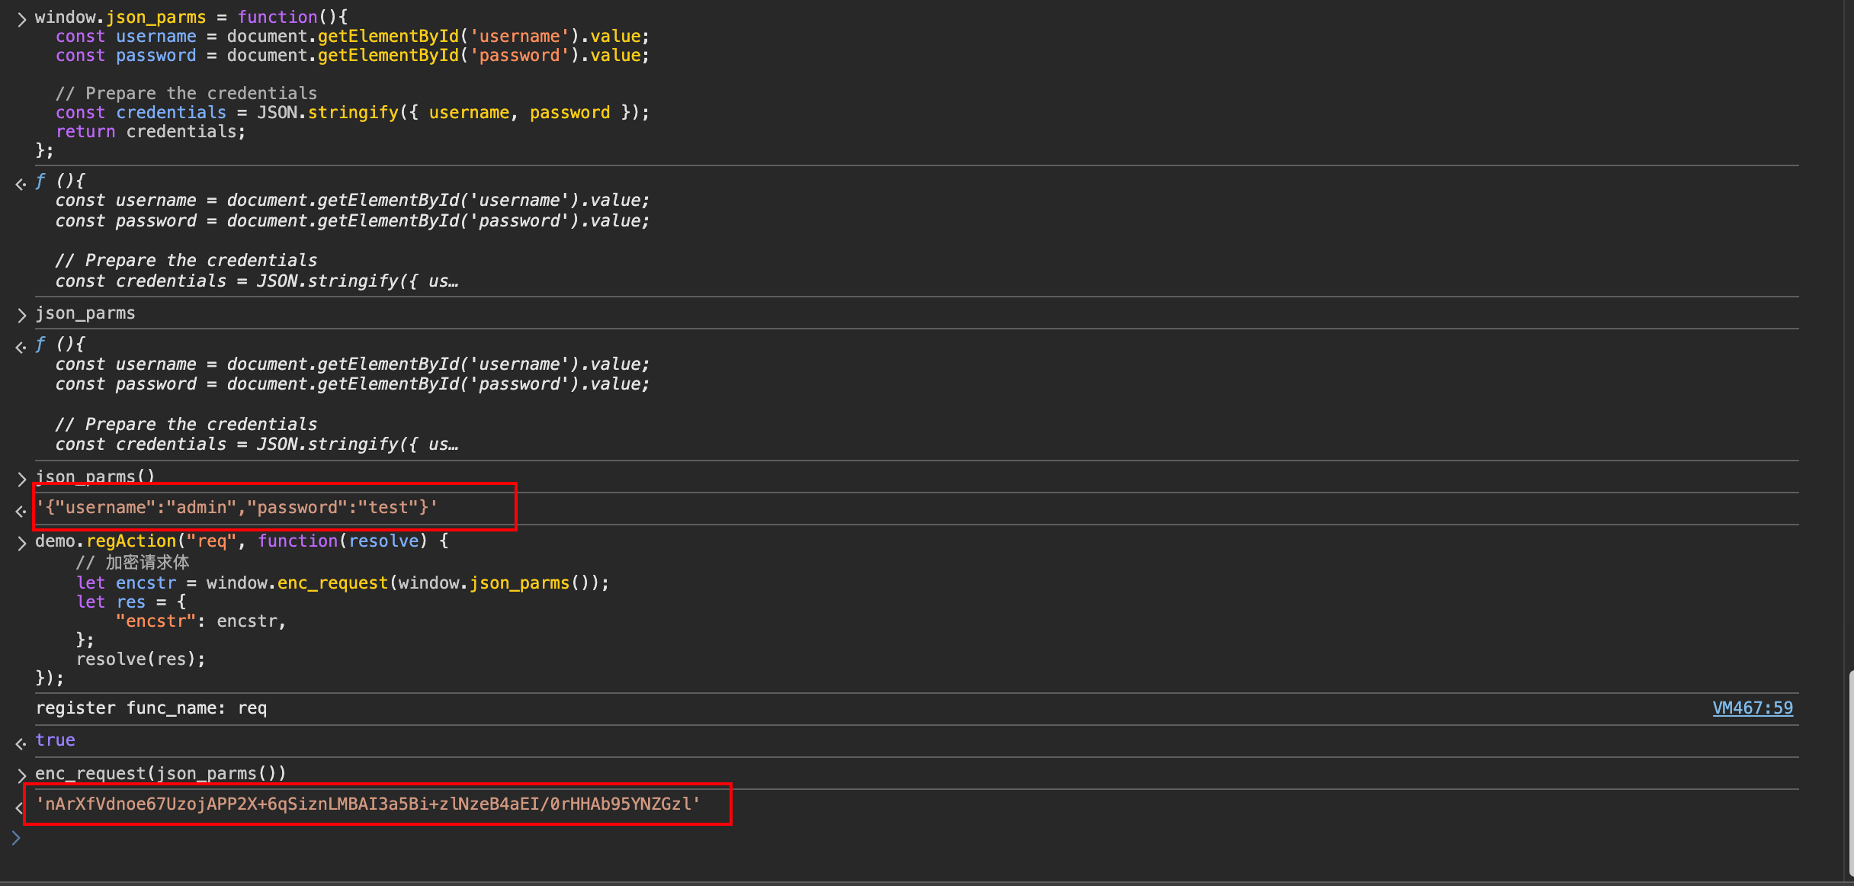Viewport: 1854px width, 886px height.
Task: Click the 'json_parms()' input command
Action: coord(95,477)
